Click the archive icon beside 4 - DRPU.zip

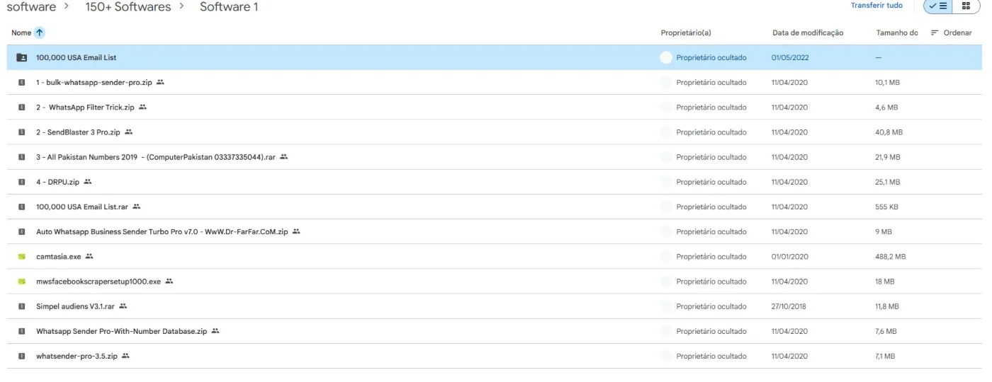22,182
